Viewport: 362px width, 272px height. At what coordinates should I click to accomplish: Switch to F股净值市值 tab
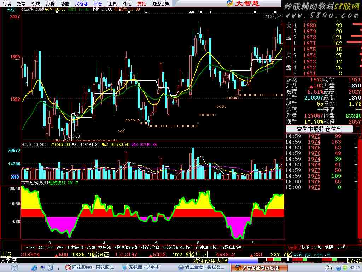click(x=125, y=248)
